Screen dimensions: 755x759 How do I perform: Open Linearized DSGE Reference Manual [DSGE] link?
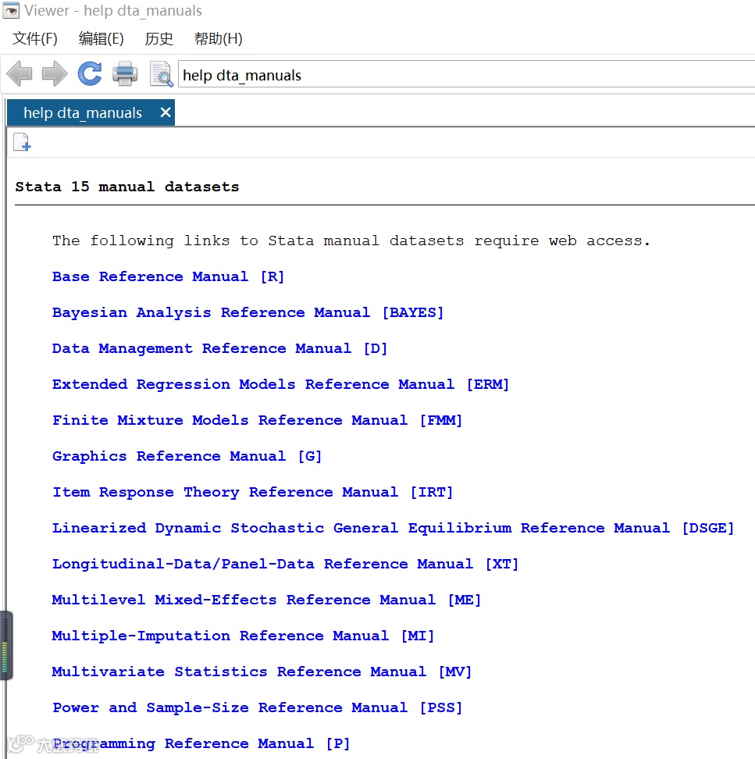pyautogui.click(x=393, y=528)
